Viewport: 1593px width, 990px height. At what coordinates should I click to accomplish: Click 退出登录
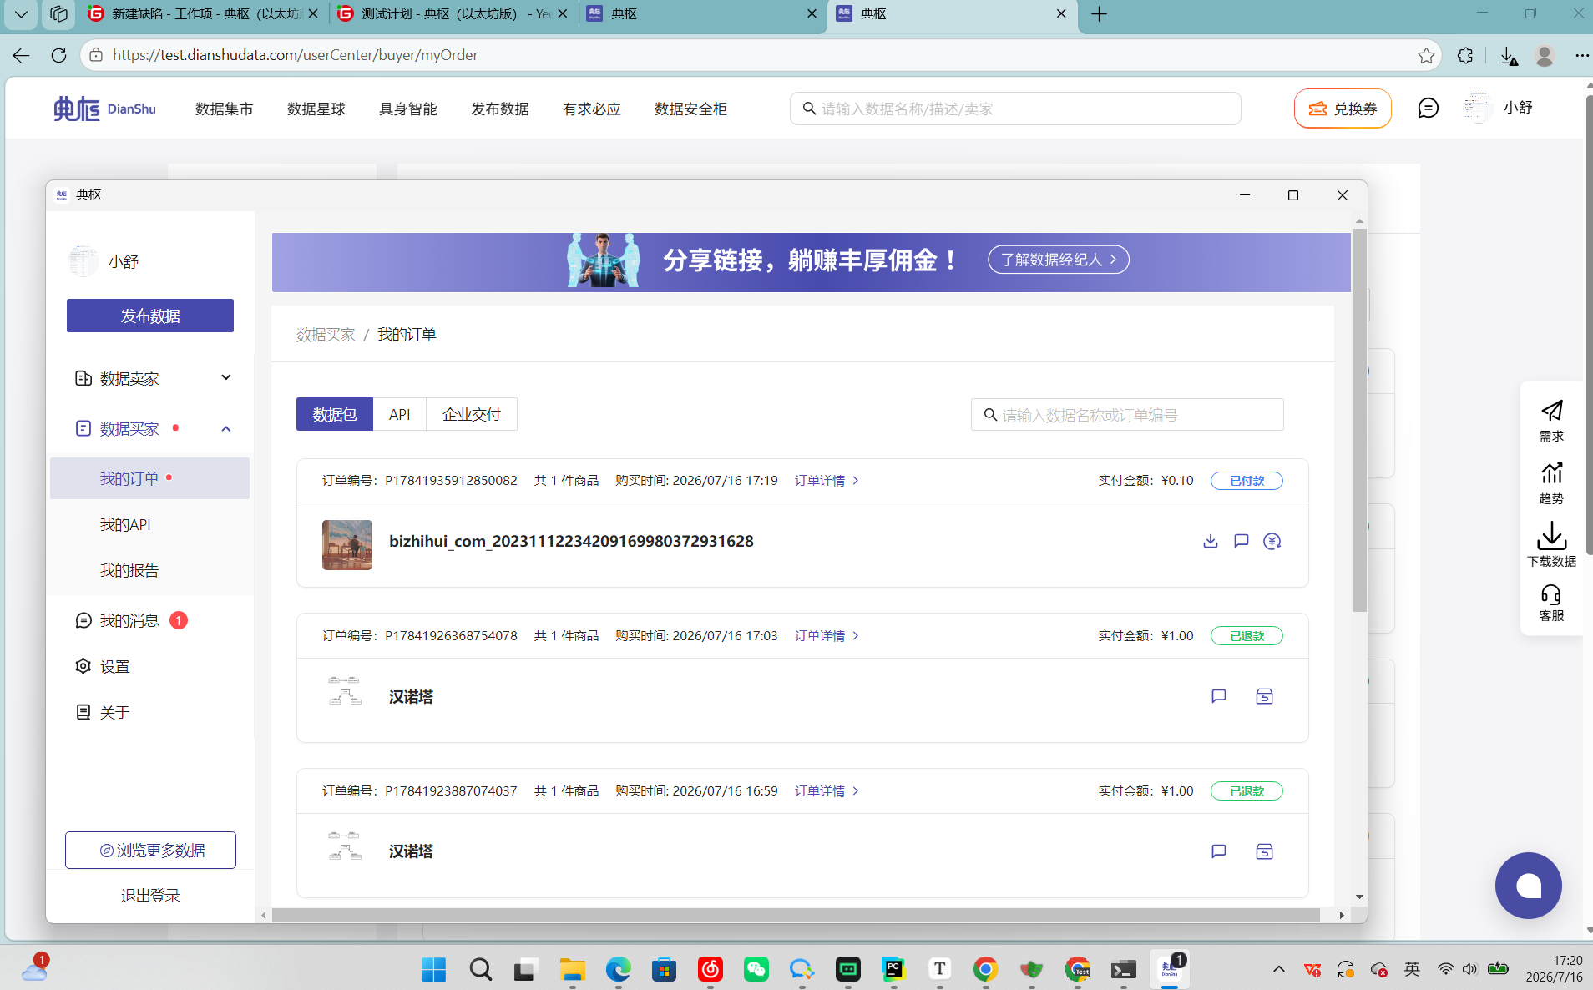(x=150, y=896)
